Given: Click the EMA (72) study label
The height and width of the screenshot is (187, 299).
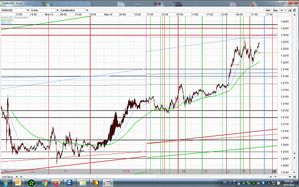Looking at the screenshot, I should tap(6, 23).
